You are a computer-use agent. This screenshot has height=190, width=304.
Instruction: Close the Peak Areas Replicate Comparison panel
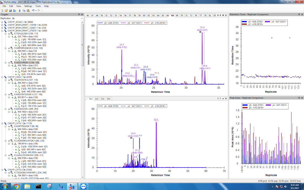[x=302, y=98]
